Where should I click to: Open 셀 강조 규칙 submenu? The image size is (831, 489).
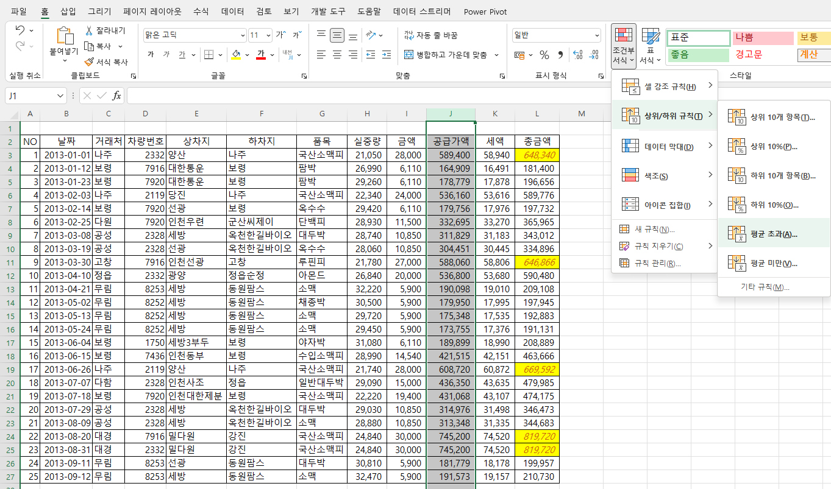pos(665,86)
